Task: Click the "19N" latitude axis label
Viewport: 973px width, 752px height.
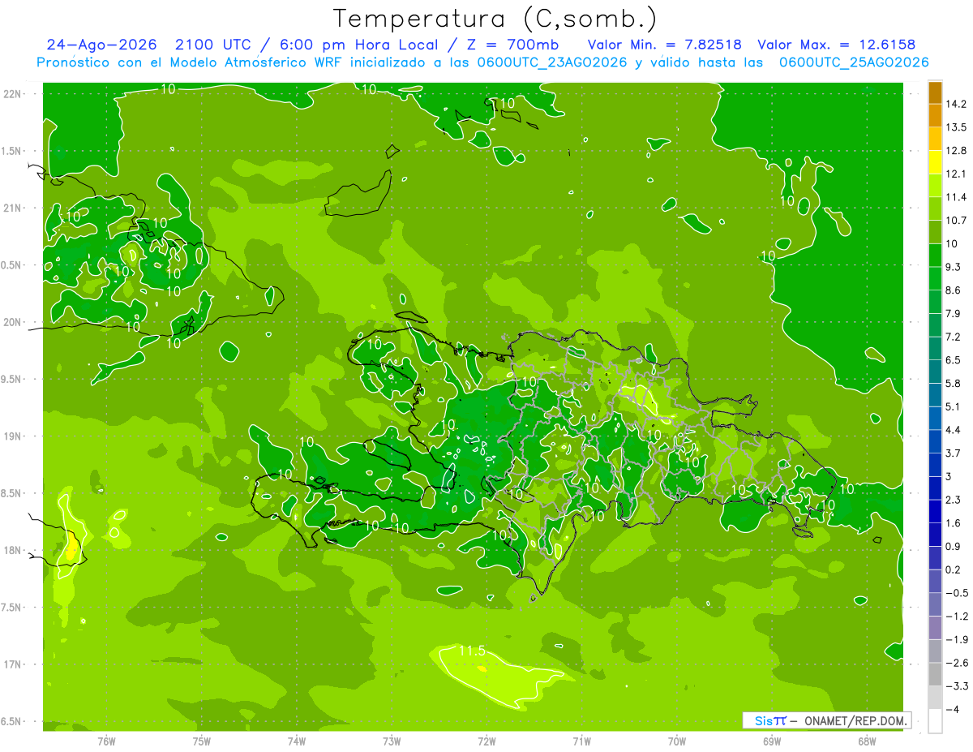Action: 13,436
